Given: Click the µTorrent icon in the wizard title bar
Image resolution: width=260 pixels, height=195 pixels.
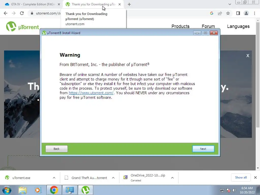Looking at the screenshot, I should tap(44, 33).
